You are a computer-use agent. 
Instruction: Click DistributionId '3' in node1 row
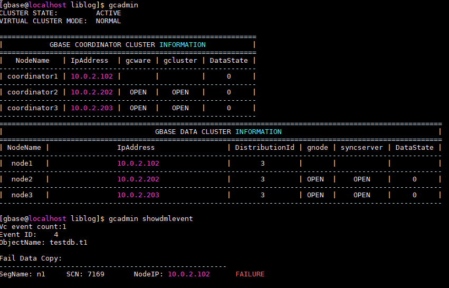263,164
